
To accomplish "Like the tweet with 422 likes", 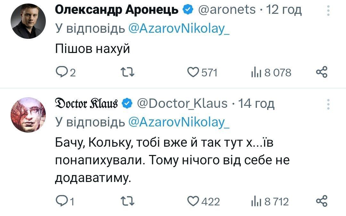I will (193, 201).
